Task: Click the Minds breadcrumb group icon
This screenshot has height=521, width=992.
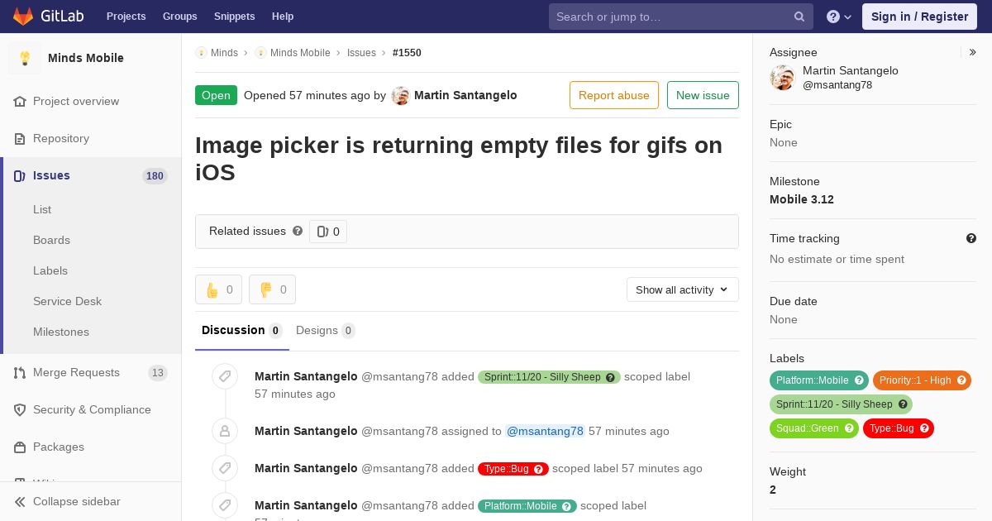Action: point(201,52)
